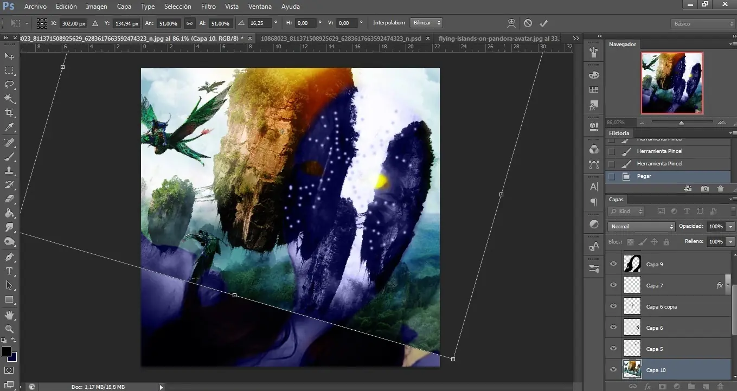Open the Archivo menu
The height and width of the screenshot is (391, 737).
click(36, 7)
